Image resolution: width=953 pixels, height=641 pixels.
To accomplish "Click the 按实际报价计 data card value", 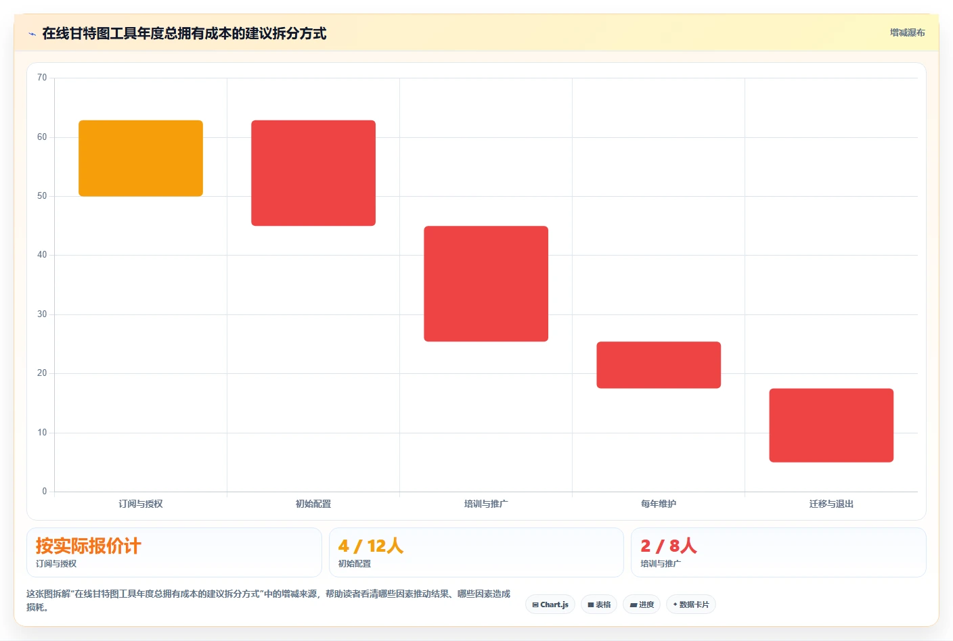I will (89, 546).
